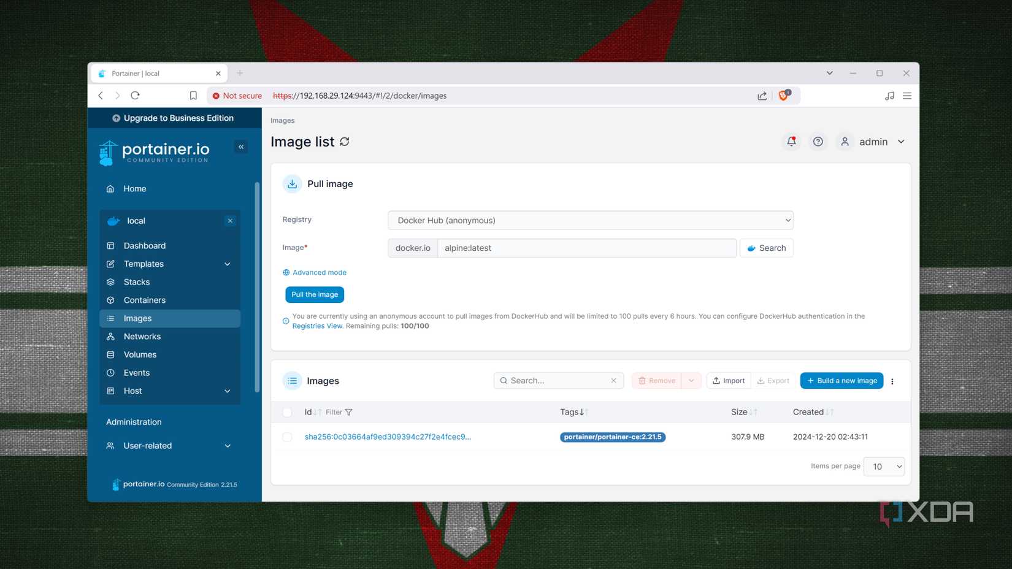
Task: Open the Registry dropdown
Action: [590, 220]
